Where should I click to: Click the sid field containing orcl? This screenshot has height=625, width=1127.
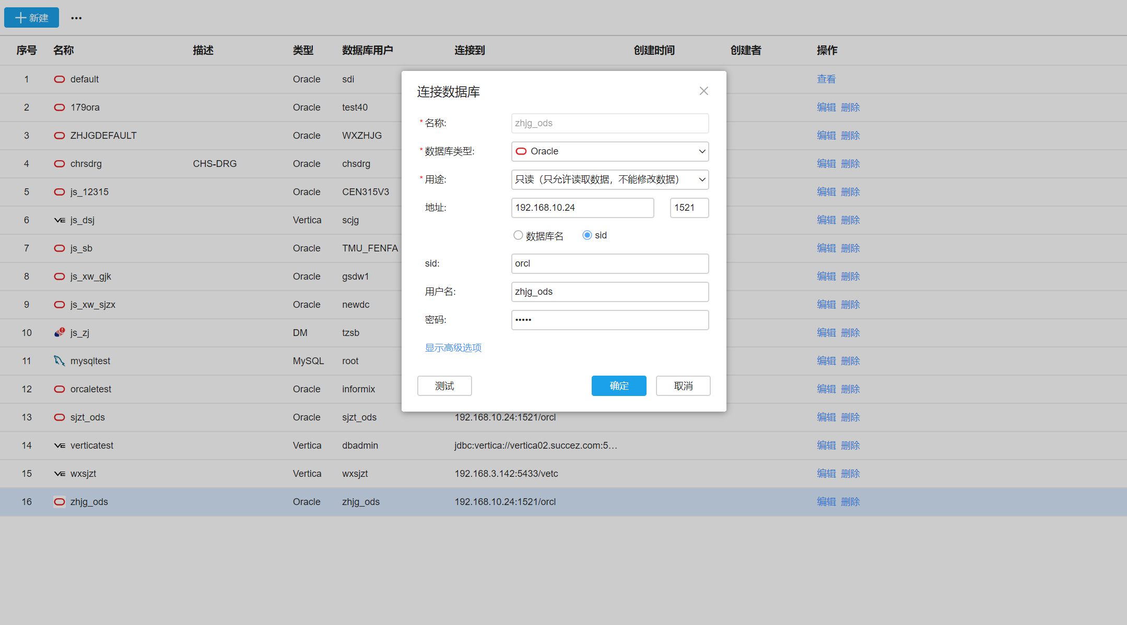(x=610, y=263)
